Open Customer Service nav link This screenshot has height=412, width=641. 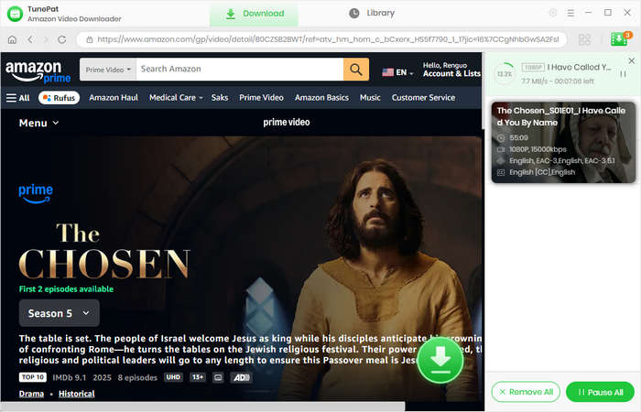tap(423, 98)
